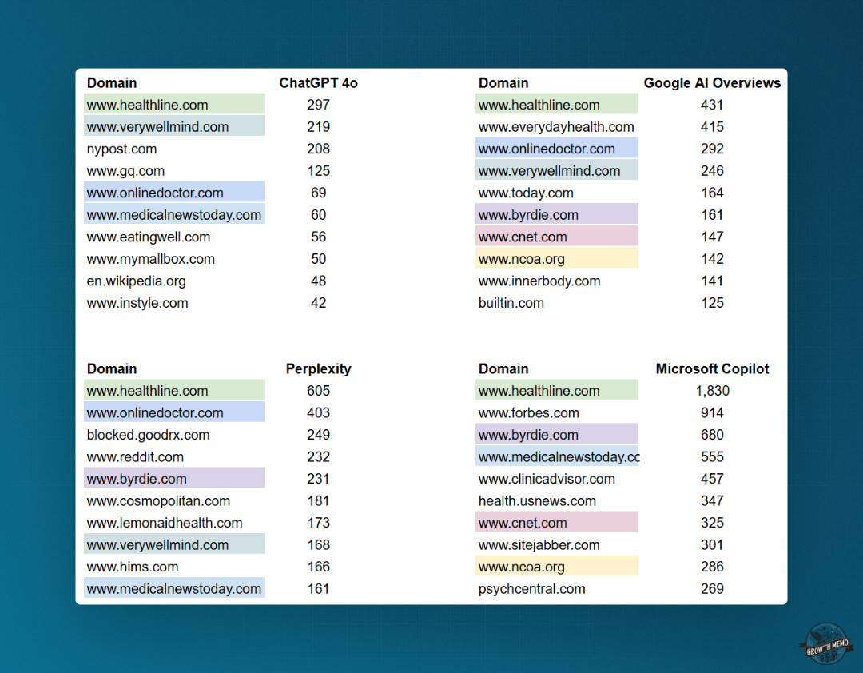Click the value 297 for healthline

click(x=318, y=105)
